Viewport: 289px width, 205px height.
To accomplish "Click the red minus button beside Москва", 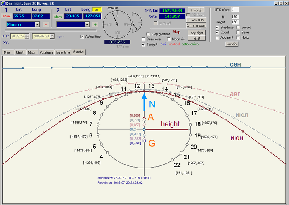I will pos(46,24).
